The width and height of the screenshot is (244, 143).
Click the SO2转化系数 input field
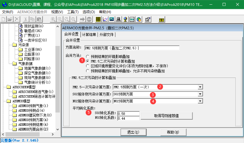pyautogui.click(x=128, y=114)
